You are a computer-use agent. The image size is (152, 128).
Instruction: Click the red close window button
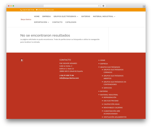coord(9,6)
